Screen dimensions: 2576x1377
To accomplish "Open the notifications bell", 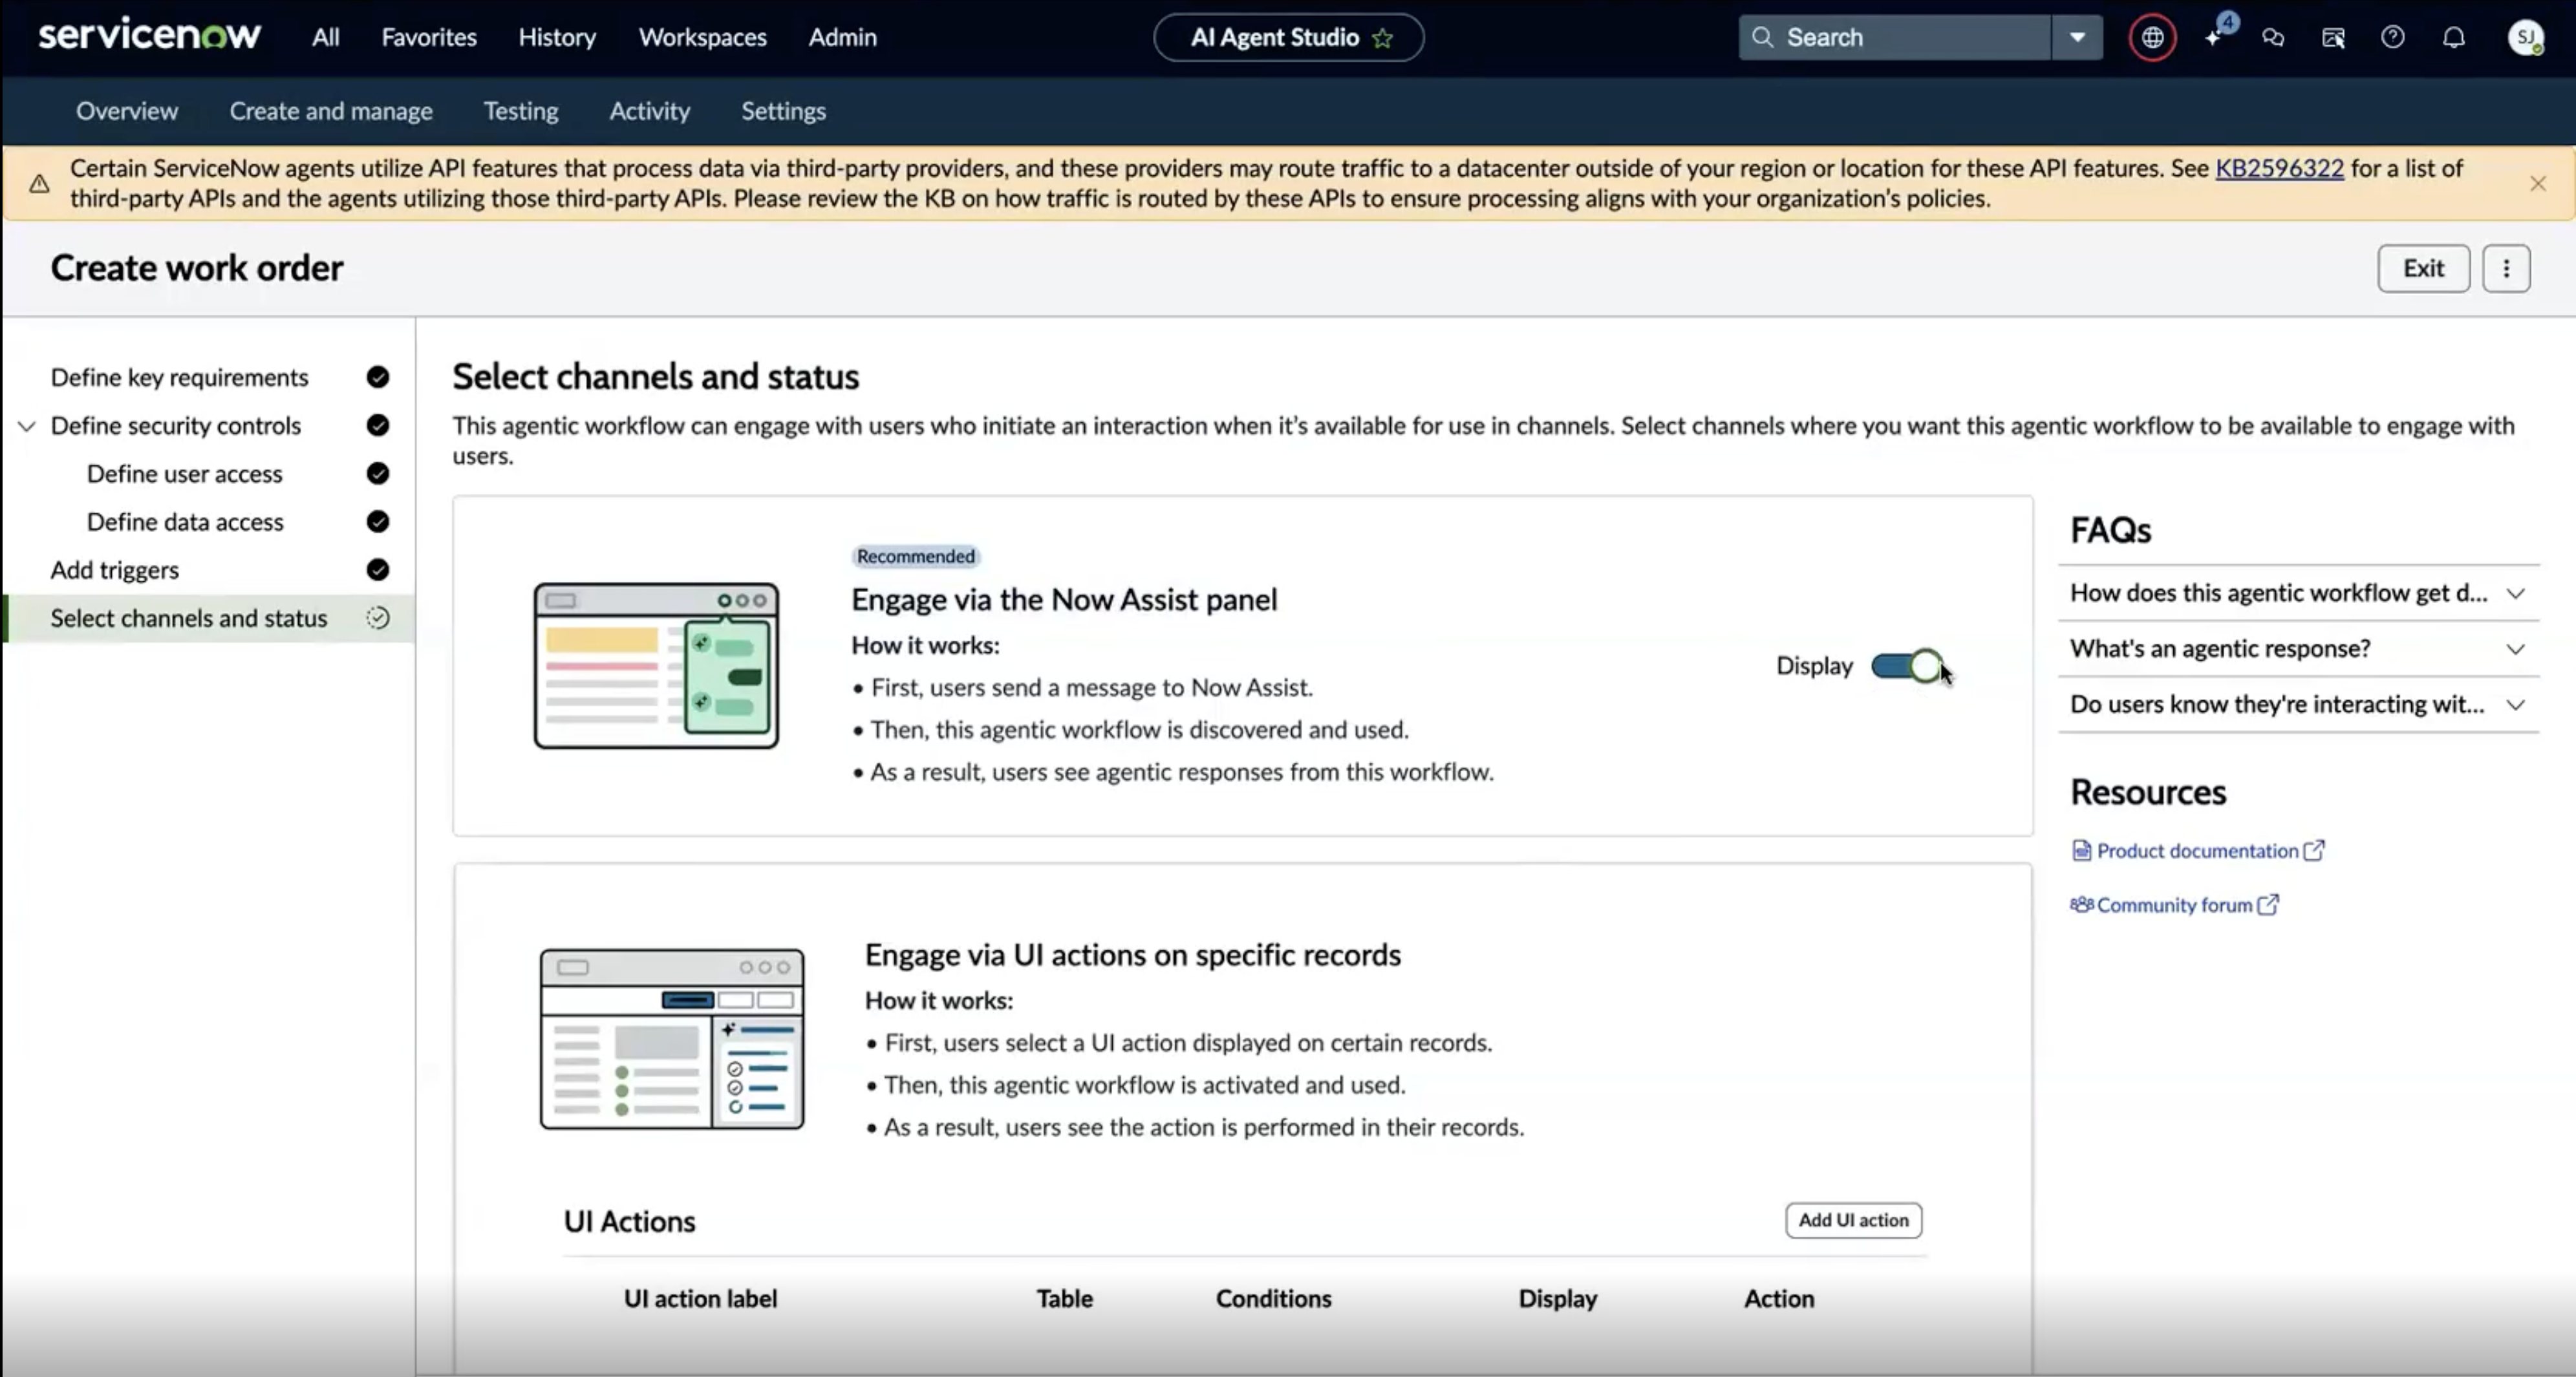I will pos(2454,37).
